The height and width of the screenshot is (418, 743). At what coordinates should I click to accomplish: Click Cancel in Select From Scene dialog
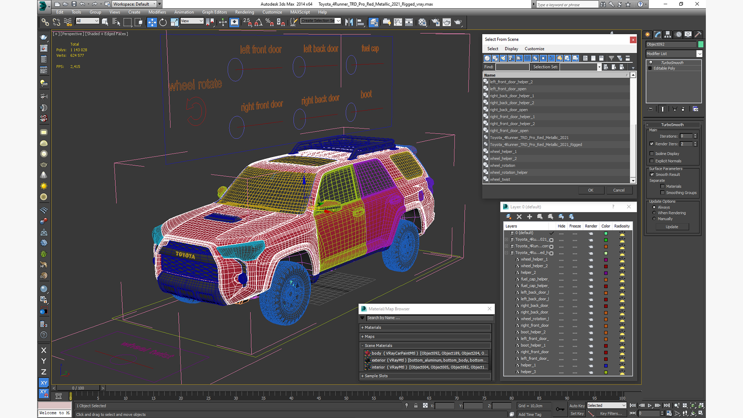(618, 190)
